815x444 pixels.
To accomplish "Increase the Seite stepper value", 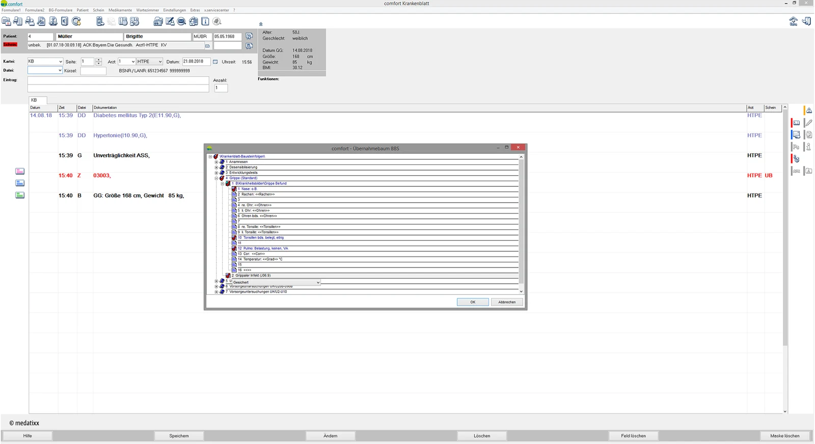I will pyautogui.click(x=99, y=60).
